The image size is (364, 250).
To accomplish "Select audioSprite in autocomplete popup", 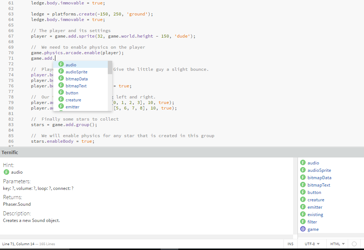I will pos(80,72).
